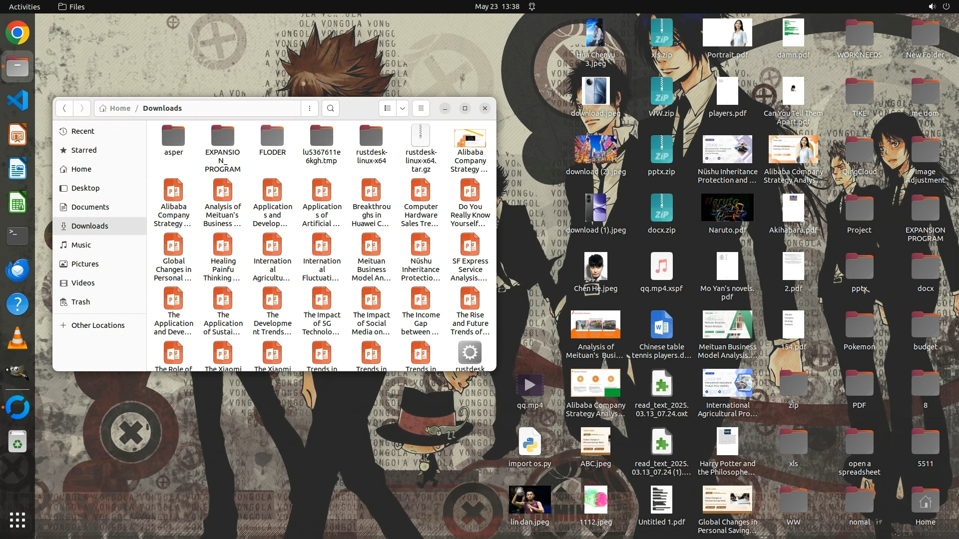
Task: Select rustdesk-linux-x64.tar.gz archive file
Action: [421, 148]
